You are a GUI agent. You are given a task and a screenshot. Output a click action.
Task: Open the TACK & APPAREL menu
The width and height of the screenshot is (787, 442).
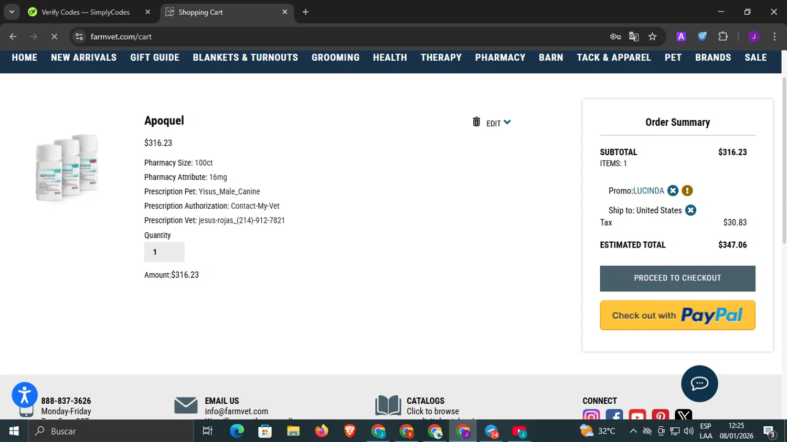(x=614, y=58)
